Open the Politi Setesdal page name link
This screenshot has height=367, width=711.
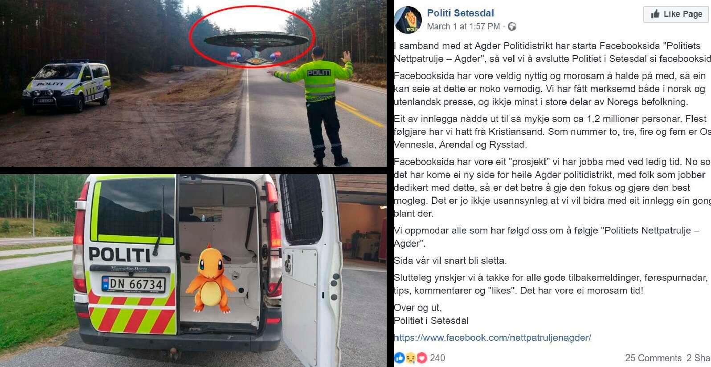point(460,13)
